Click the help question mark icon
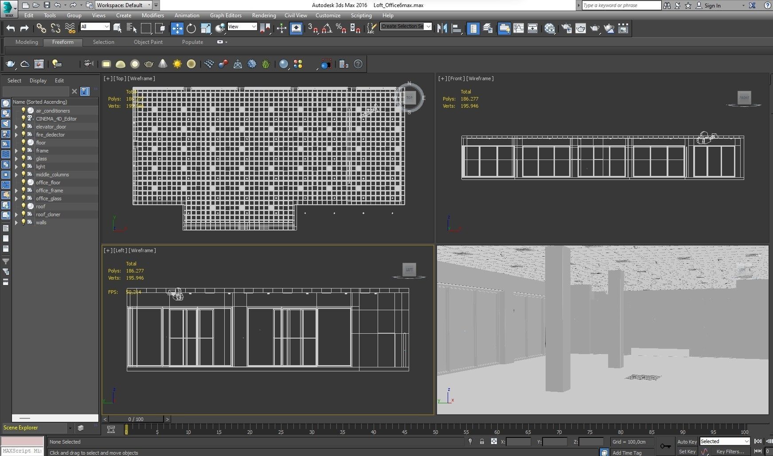Viewport: 773px width, 456px height. [x=358, y=64]
